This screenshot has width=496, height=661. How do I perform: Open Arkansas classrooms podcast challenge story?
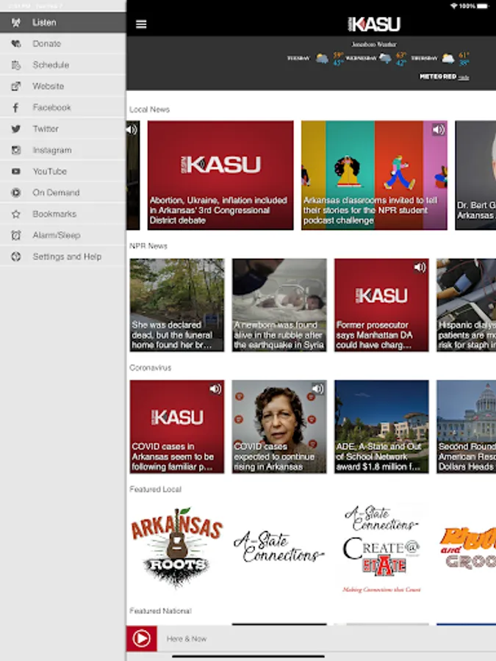click(x=374, y=176)
